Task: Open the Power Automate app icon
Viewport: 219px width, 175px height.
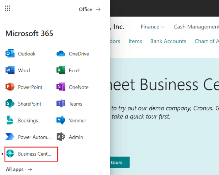Action: tap(10, 137)
